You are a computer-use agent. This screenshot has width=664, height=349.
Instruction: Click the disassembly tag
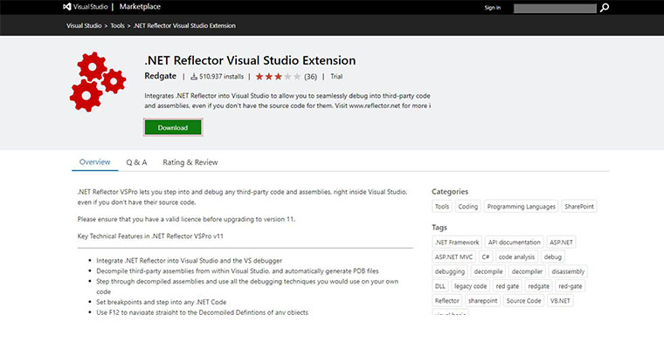(568, 271)
